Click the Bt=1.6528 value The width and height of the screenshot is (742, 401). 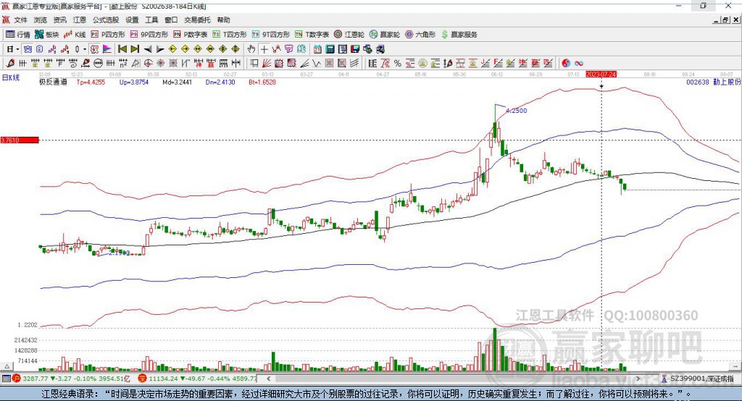tap(262, 82)
